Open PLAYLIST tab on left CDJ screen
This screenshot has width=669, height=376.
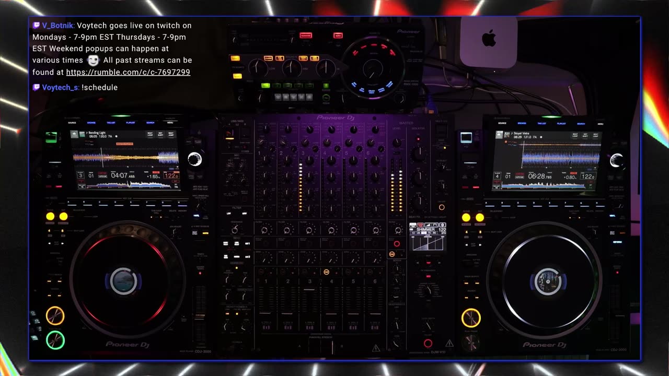point(131,123)
